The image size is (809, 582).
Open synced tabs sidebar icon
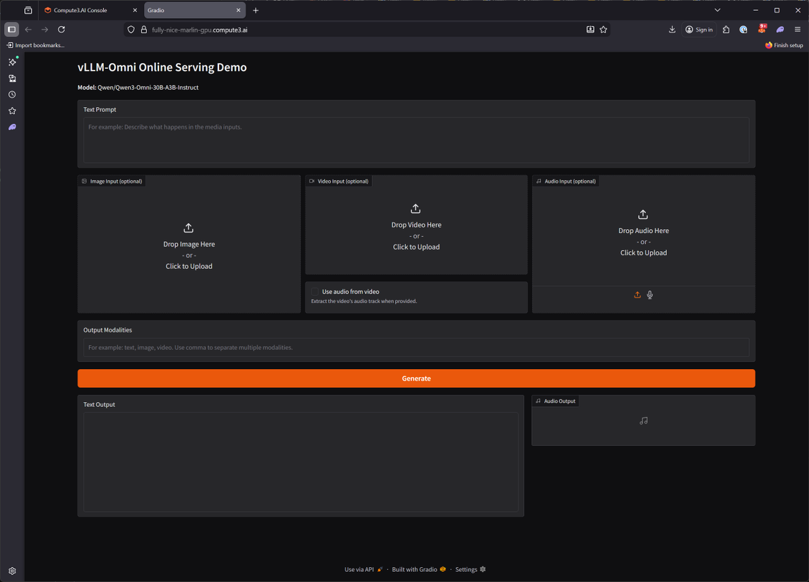click(x=12, y=78)
